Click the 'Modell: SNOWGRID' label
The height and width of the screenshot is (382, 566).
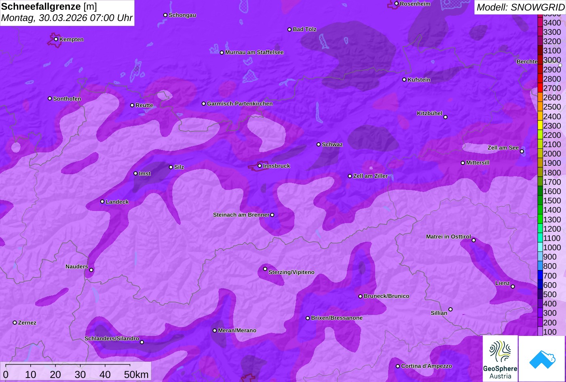pos(520,7)
